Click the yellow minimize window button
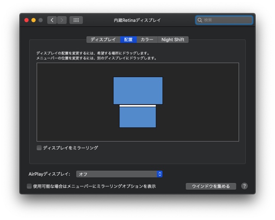This screenshot has height=220, width=275. [34, 20]
